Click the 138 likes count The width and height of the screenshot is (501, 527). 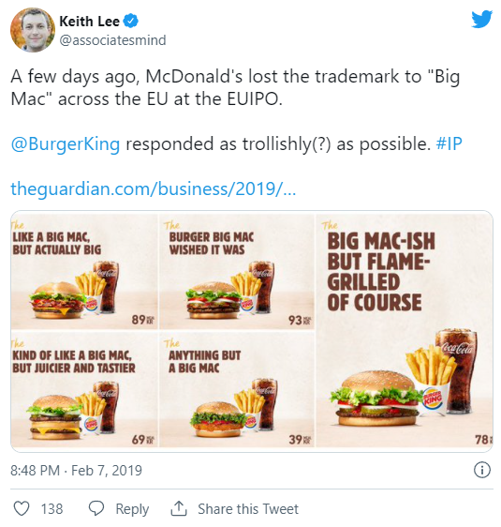pos(52,509)
